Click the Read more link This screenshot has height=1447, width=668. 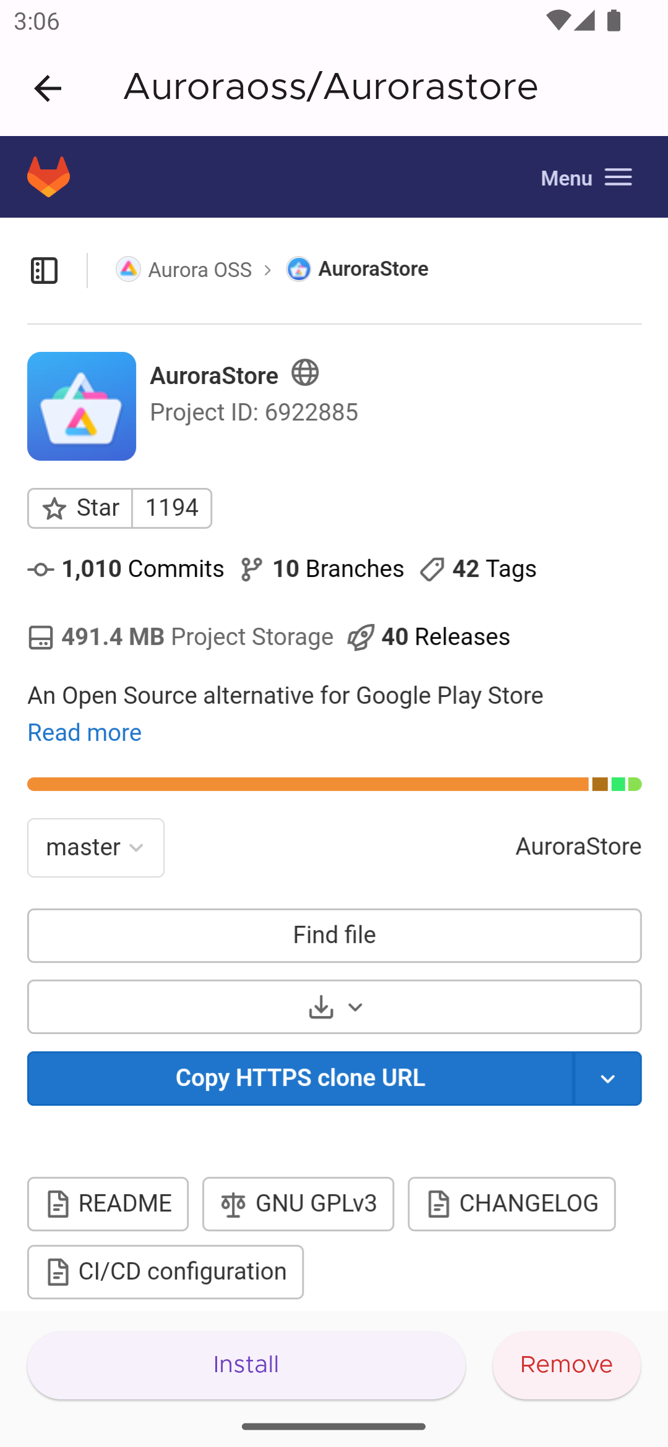pos(84,732)
